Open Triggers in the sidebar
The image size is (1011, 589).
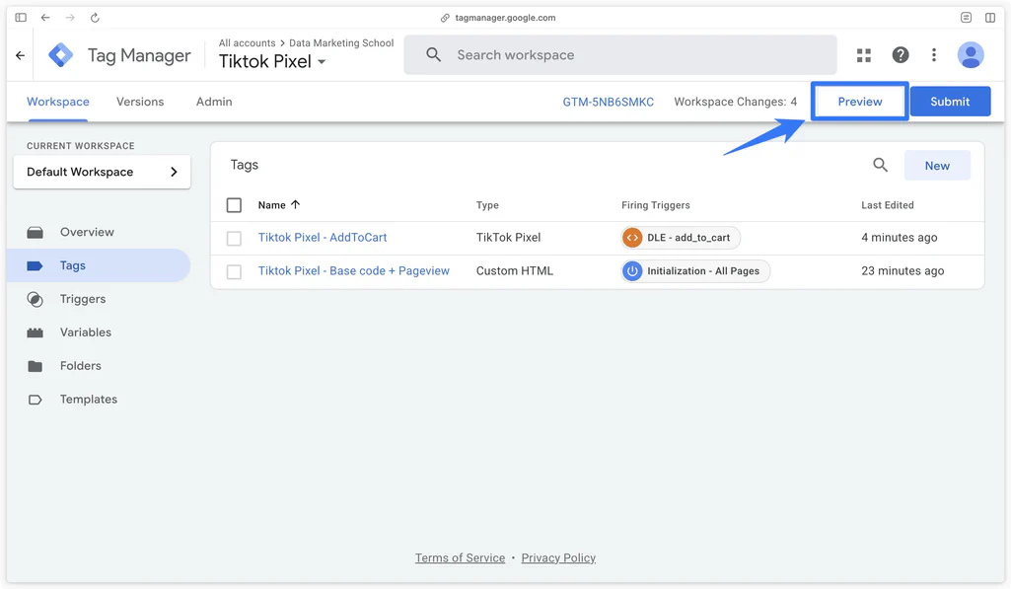83,299
